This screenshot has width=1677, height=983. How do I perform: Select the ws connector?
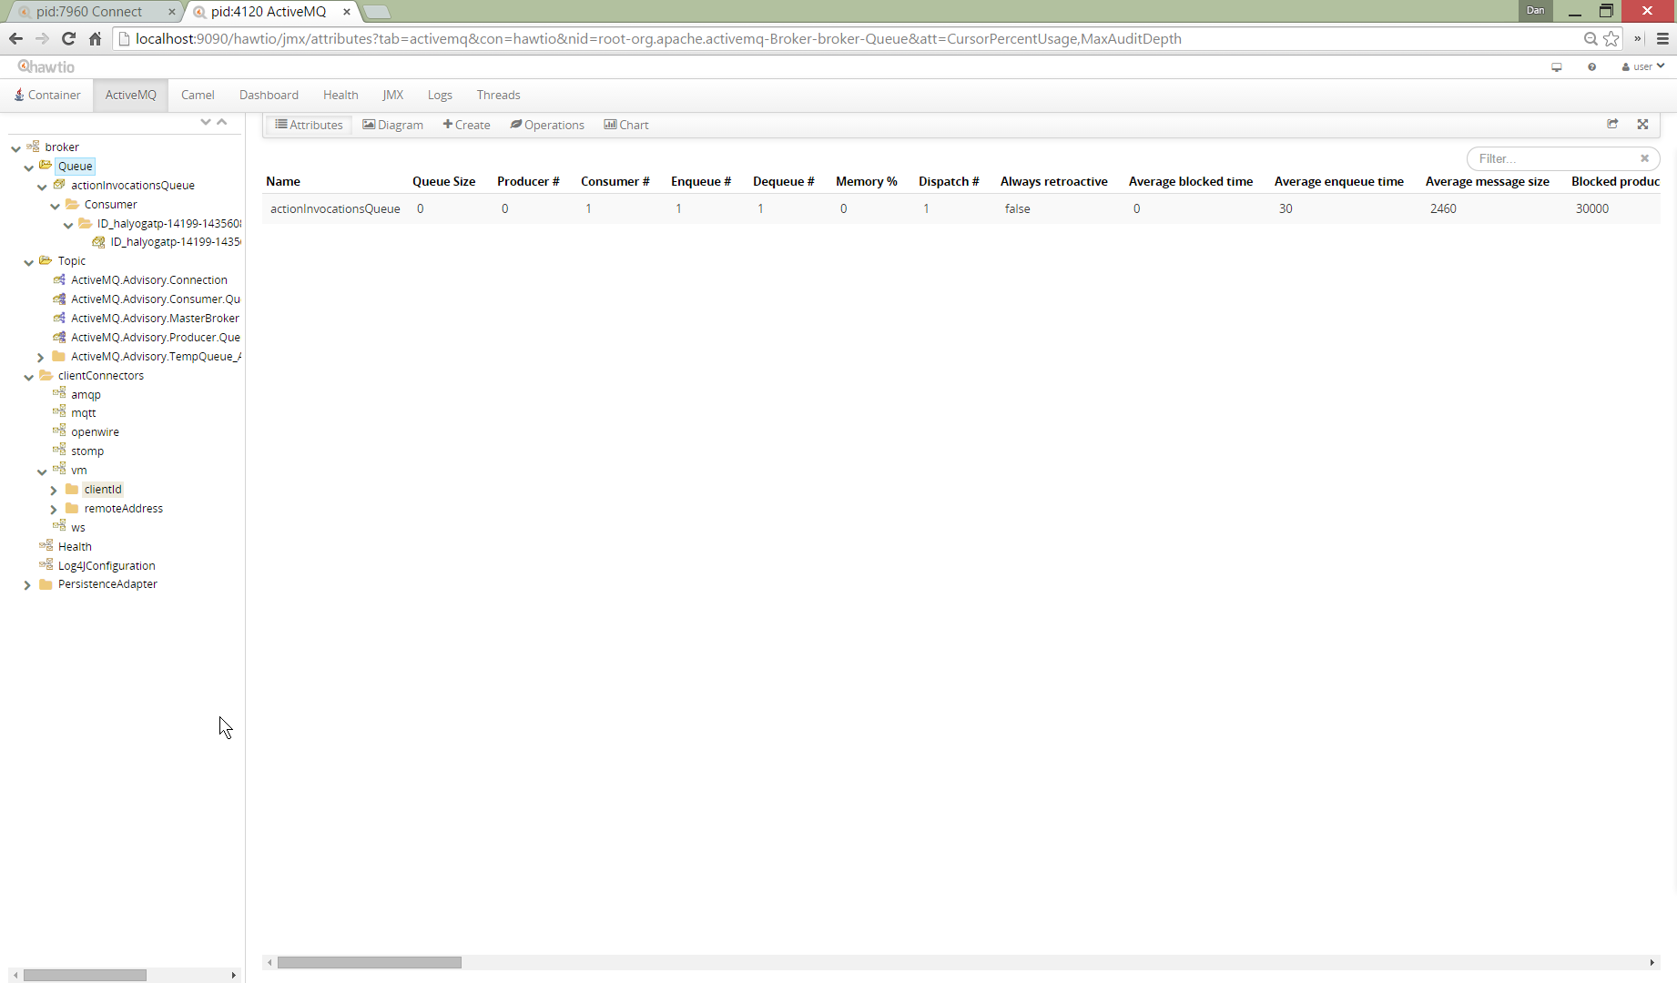(x=78, y=527)
